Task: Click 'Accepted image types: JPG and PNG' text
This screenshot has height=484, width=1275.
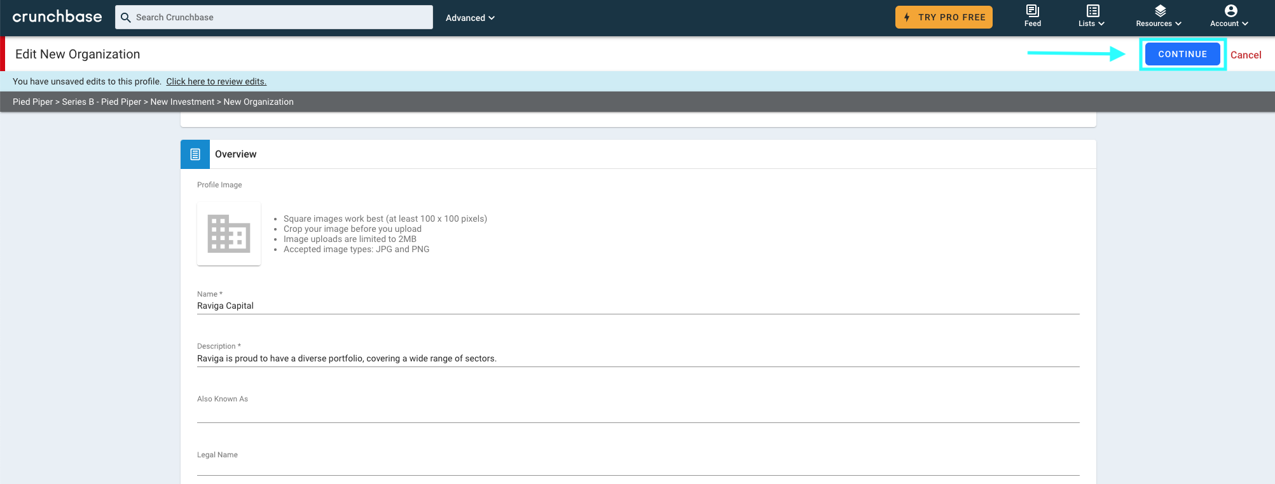Action: click(x=356, y=249)
